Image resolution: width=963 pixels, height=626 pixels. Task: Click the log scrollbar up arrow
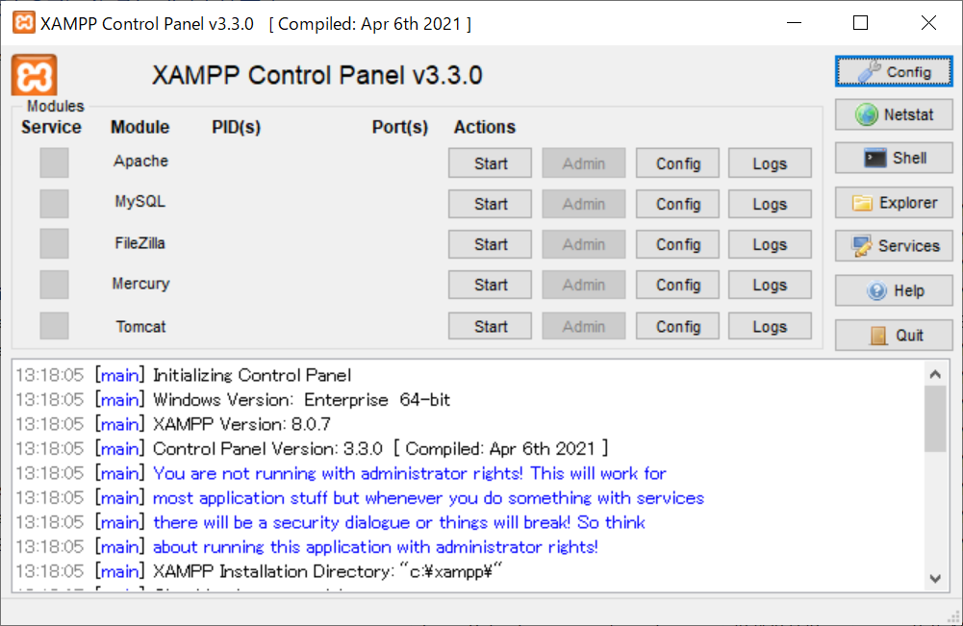click(935, 374)
